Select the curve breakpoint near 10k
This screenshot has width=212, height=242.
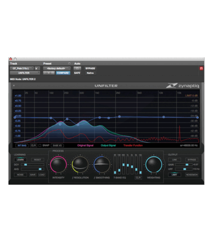pyautogui.click(x=164, y=117)
